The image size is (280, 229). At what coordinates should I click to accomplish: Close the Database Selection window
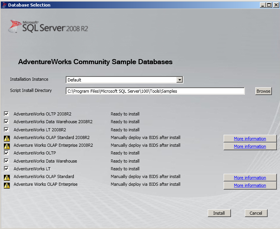tap(276, 5)
